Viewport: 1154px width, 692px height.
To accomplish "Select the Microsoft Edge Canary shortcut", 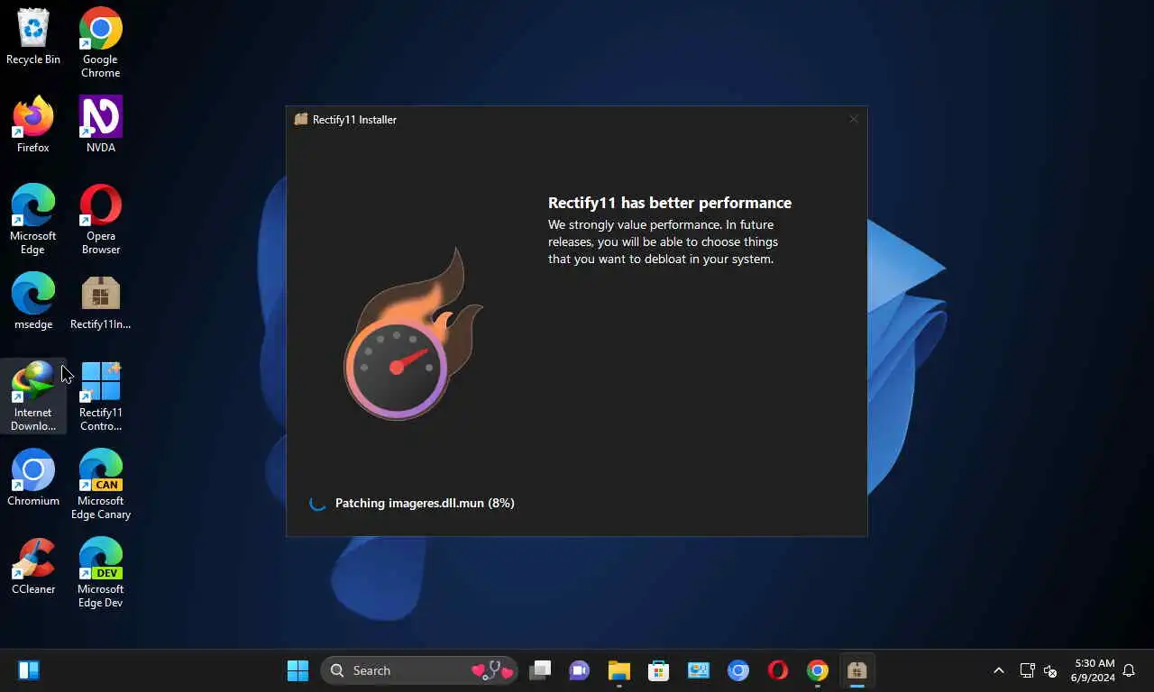I will point(100,485).
